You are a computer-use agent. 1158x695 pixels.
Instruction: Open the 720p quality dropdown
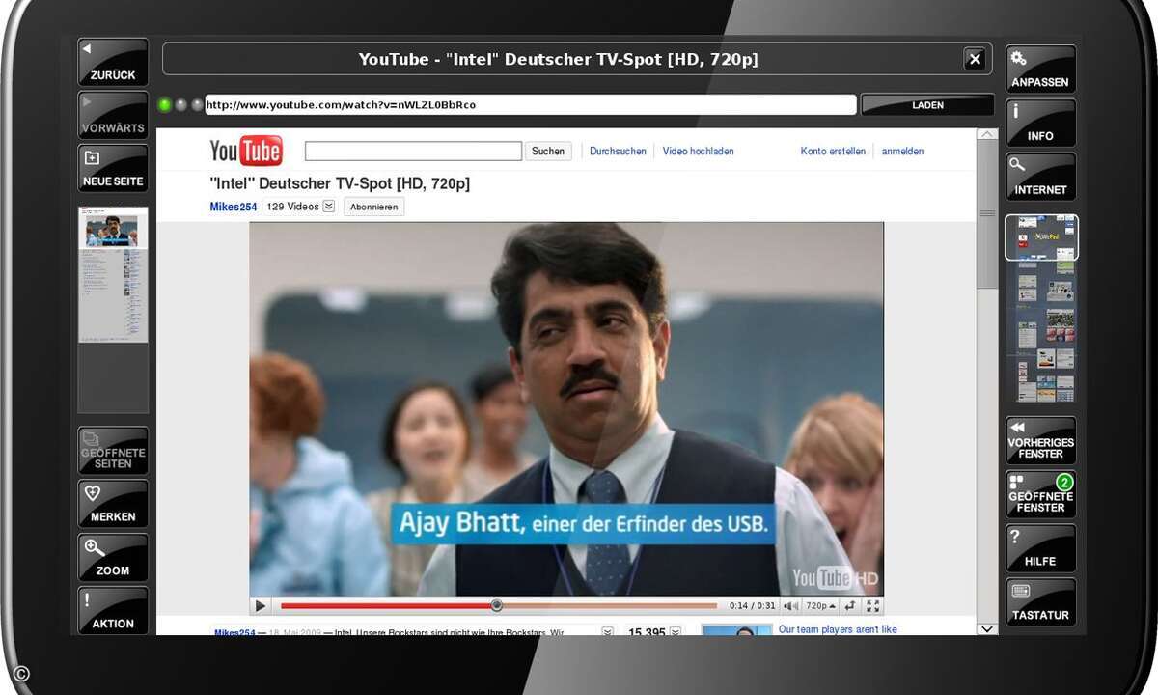(821, 606)
